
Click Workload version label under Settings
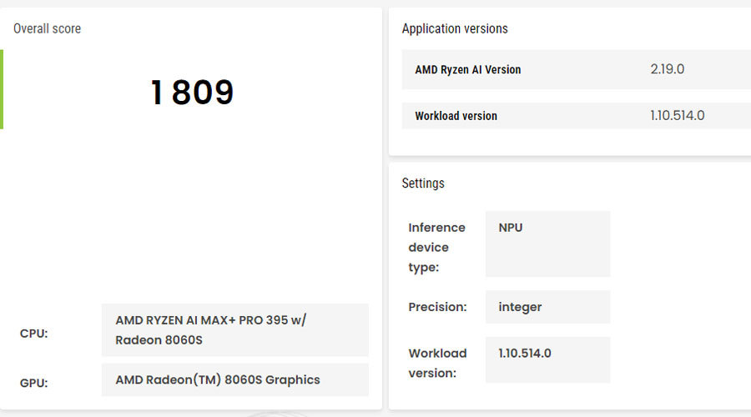click(x=437, y=363)
